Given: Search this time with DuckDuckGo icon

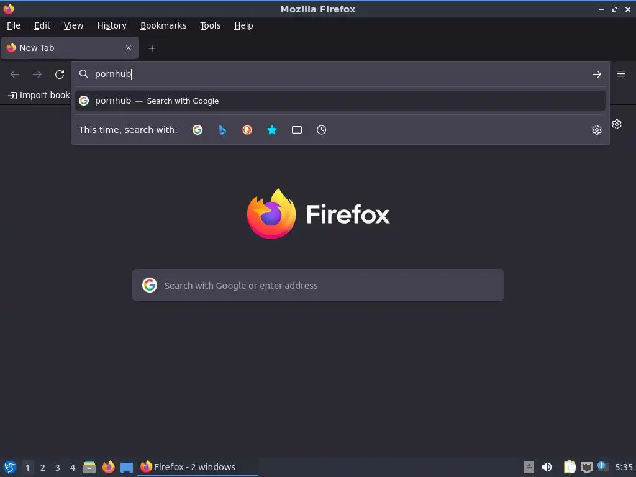Looking at the screenshot, I should pyautogui.click(x=247, y=130).
